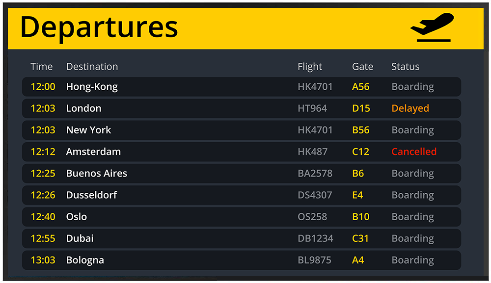Select the Dusseldorf destination
Image resolution: width=491 pixels, height=283 pixels.
pos(91,195)
